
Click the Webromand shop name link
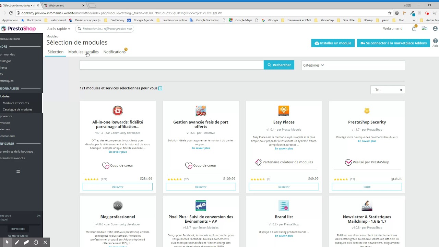click(393, 29)
